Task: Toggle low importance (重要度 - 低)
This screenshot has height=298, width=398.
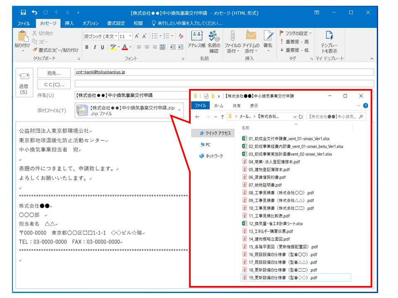Action: pos(295,50)
